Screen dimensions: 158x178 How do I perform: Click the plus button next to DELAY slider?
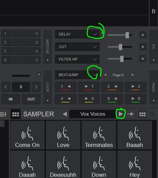(143, 35)
